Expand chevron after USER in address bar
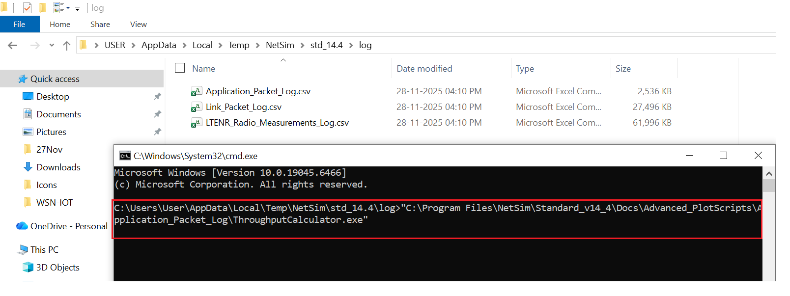This screenshot has width=790, height=296. [x=133, y=45]
